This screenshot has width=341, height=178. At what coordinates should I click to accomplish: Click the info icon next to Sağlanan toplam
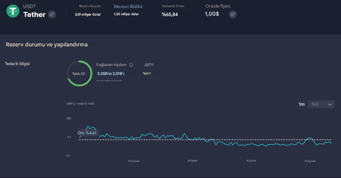pos(131,65)
